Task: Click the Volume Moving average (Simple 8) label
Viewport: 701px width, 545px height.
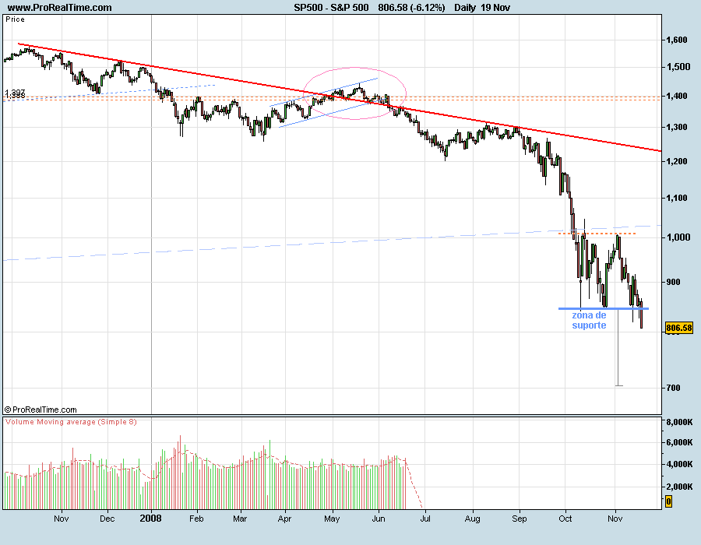Action: [x=71, y=422]
